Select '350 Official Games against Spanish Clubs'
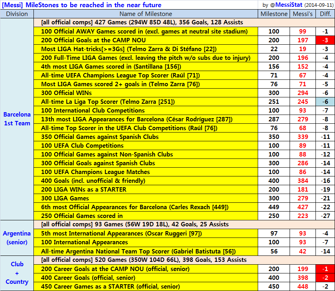The width and height of the screenshot is (335, 291). click(146, 137)
